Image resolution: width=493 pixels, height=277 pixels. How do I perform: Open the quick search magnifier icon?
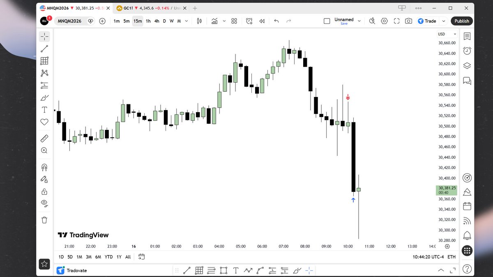[372, 21]
